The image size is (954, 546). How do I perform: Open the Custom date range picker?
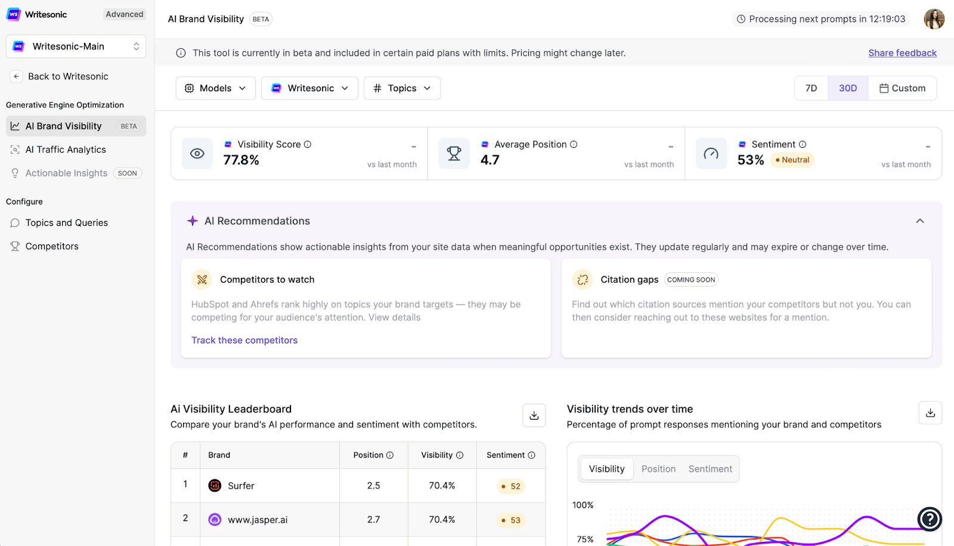(x=902, y=88)
